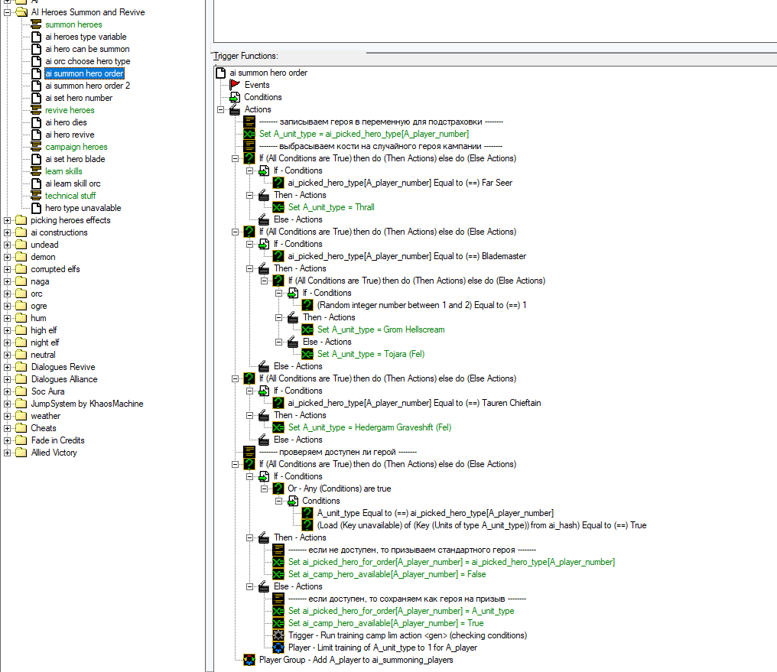Expand the 'undead' folder
Image resolution: width=777 pixels, height=672 pixels.
click(x=8, y=245)
